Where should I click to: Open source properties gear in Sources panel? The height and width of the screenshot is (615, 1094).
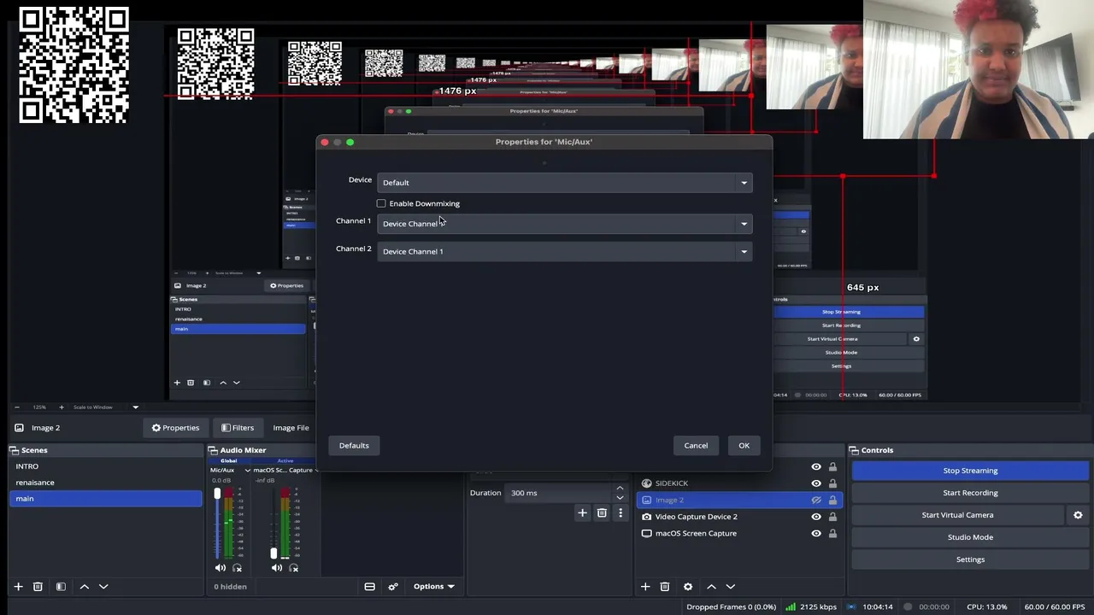[x=687, y=587]
